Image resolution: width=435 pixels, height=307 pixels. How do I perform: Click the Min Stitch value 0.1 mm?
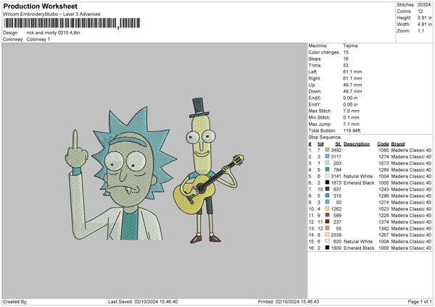pyautogui.click(x=351, y=117)
